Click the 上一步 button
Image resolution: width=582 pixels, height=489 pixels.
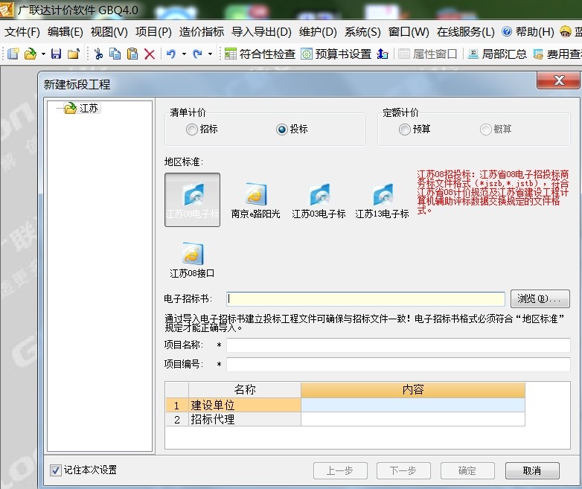[x=340, y=471]
